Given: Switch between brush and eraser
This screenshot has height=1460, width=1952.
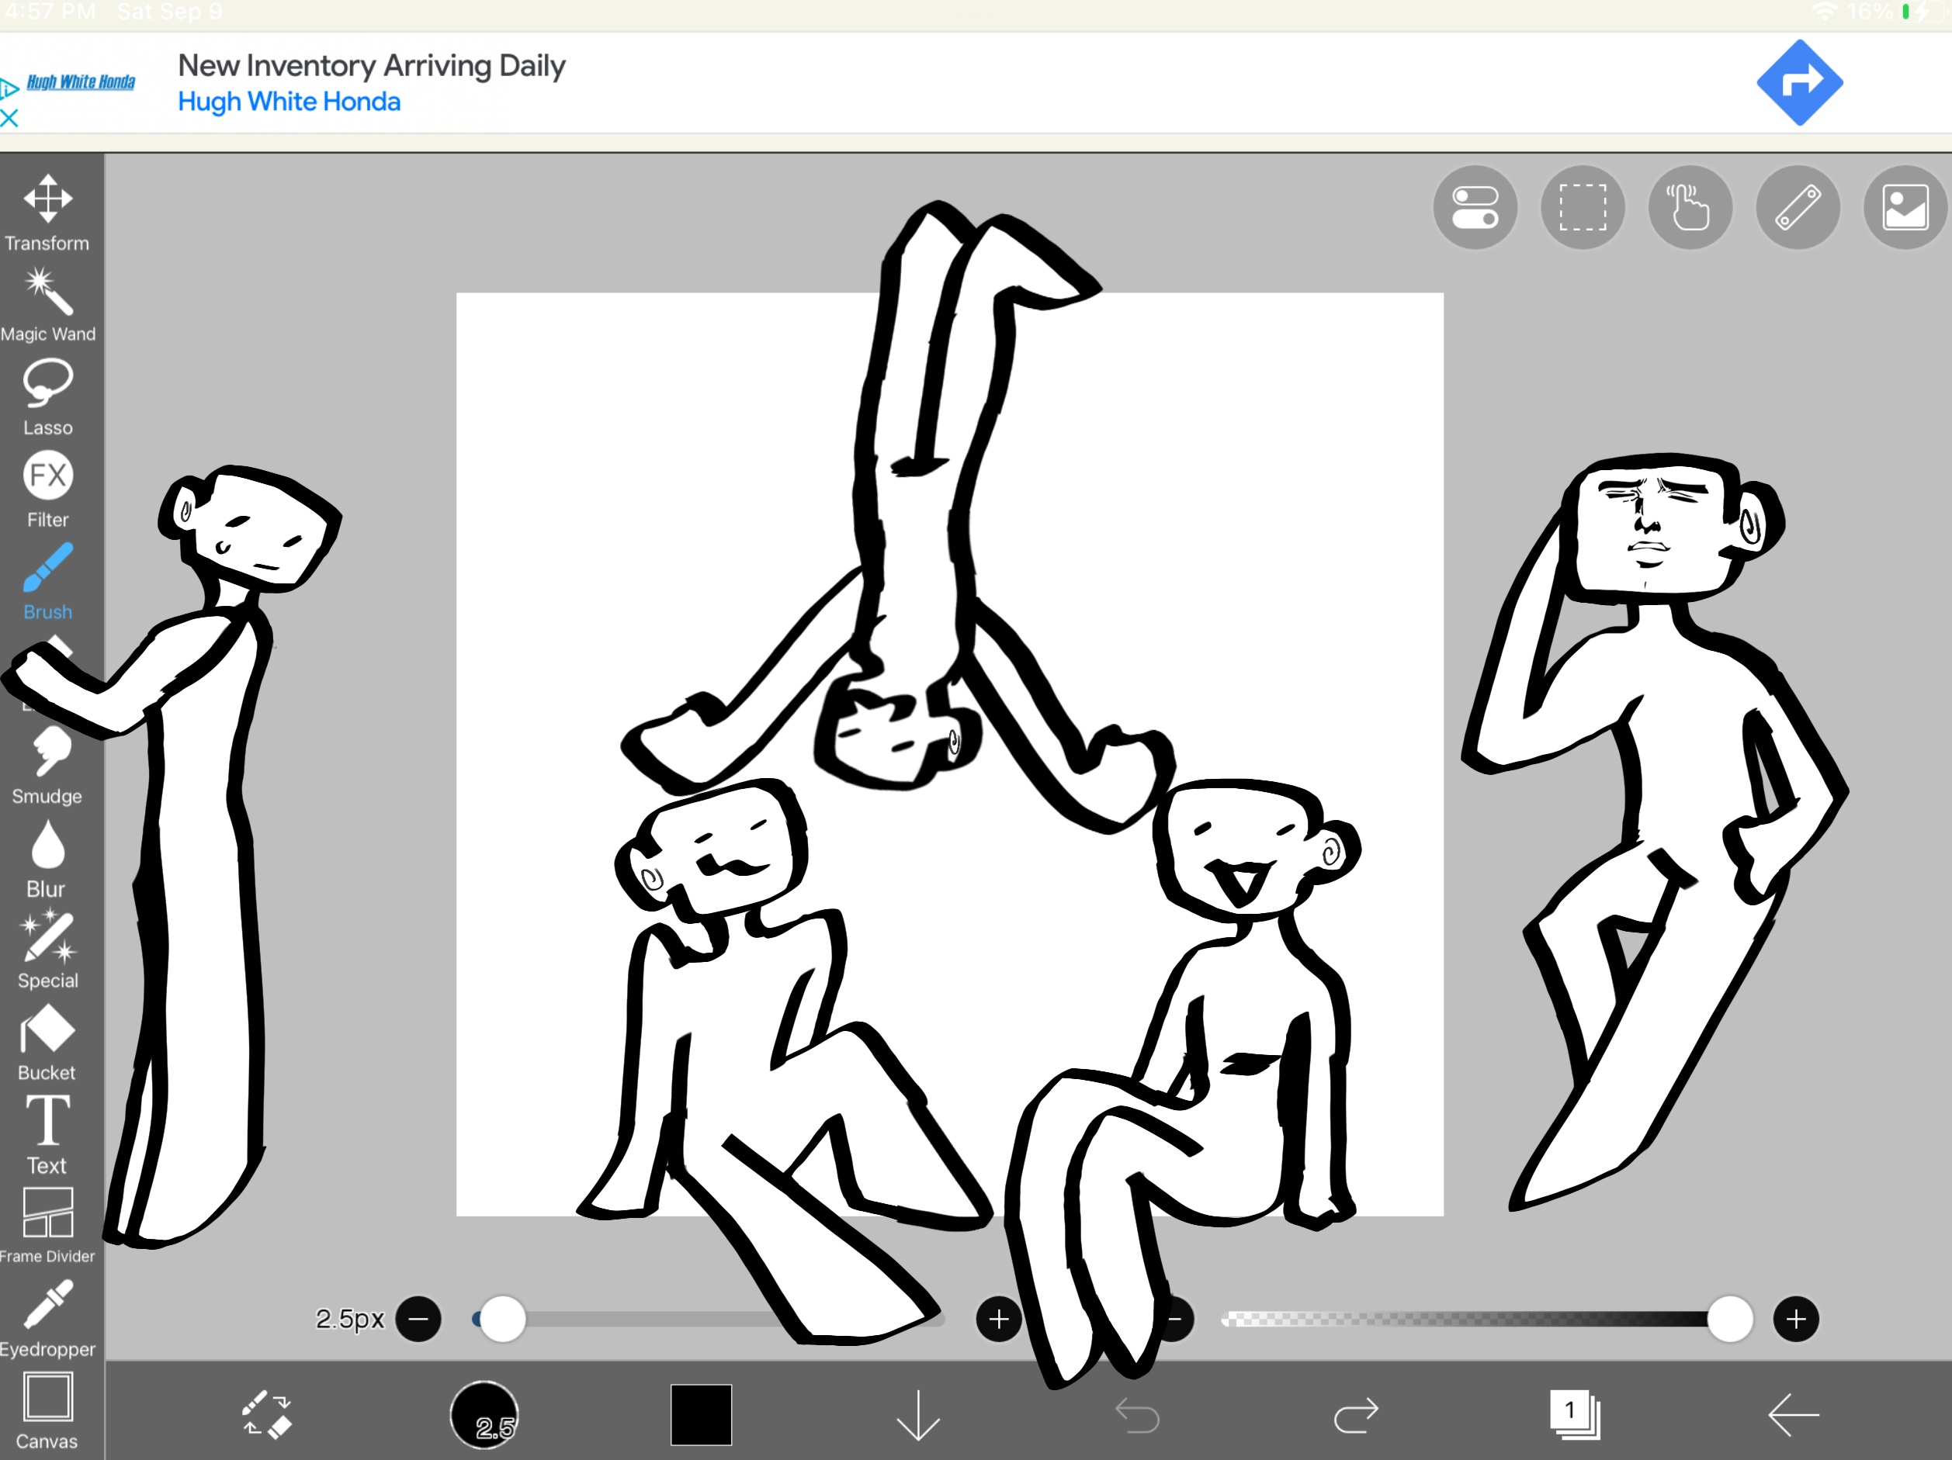Looking at the screenshot, I should click(266, 1414).
